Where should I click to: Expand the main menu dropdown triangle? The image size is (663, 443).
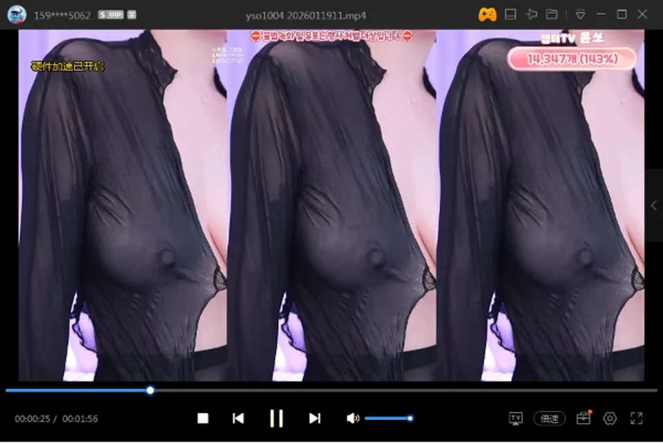(581, 14)
